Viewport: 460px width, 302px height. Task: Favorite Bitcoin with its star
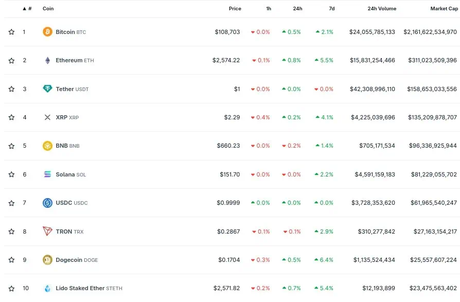point(11,32)
